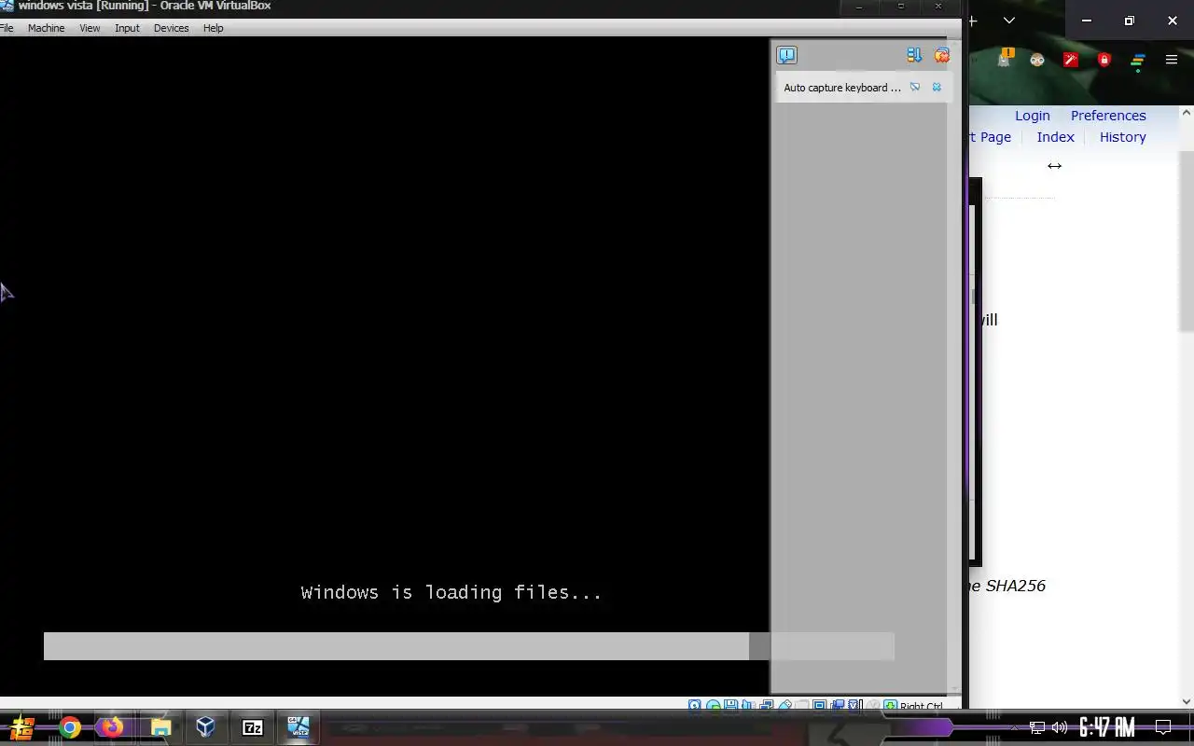Click the colored stacked-lines extension icon
Screen dimensions: 1194x746
coord(1138,62)
